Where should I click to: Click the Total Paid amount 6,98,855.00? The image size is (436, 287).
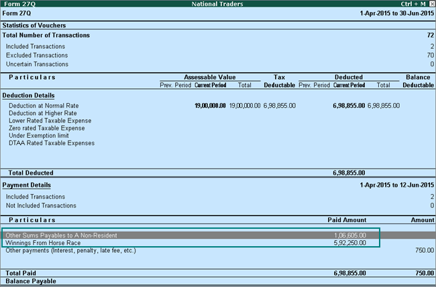click(x=350, y=273)
